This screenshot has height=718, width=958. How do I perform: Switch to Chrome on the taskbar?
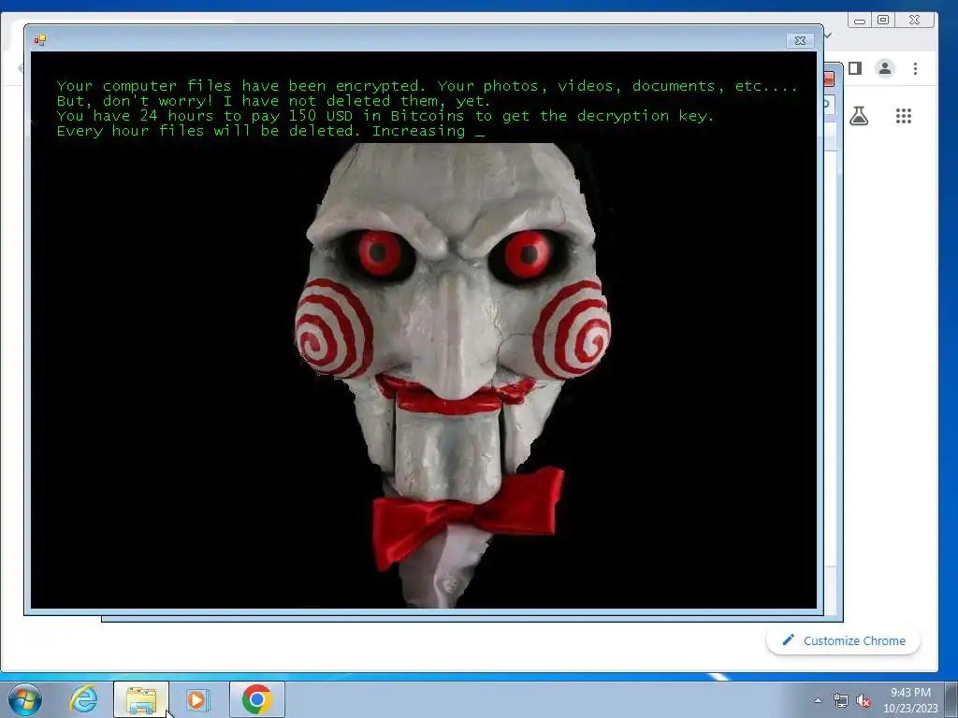coord(256,699)
